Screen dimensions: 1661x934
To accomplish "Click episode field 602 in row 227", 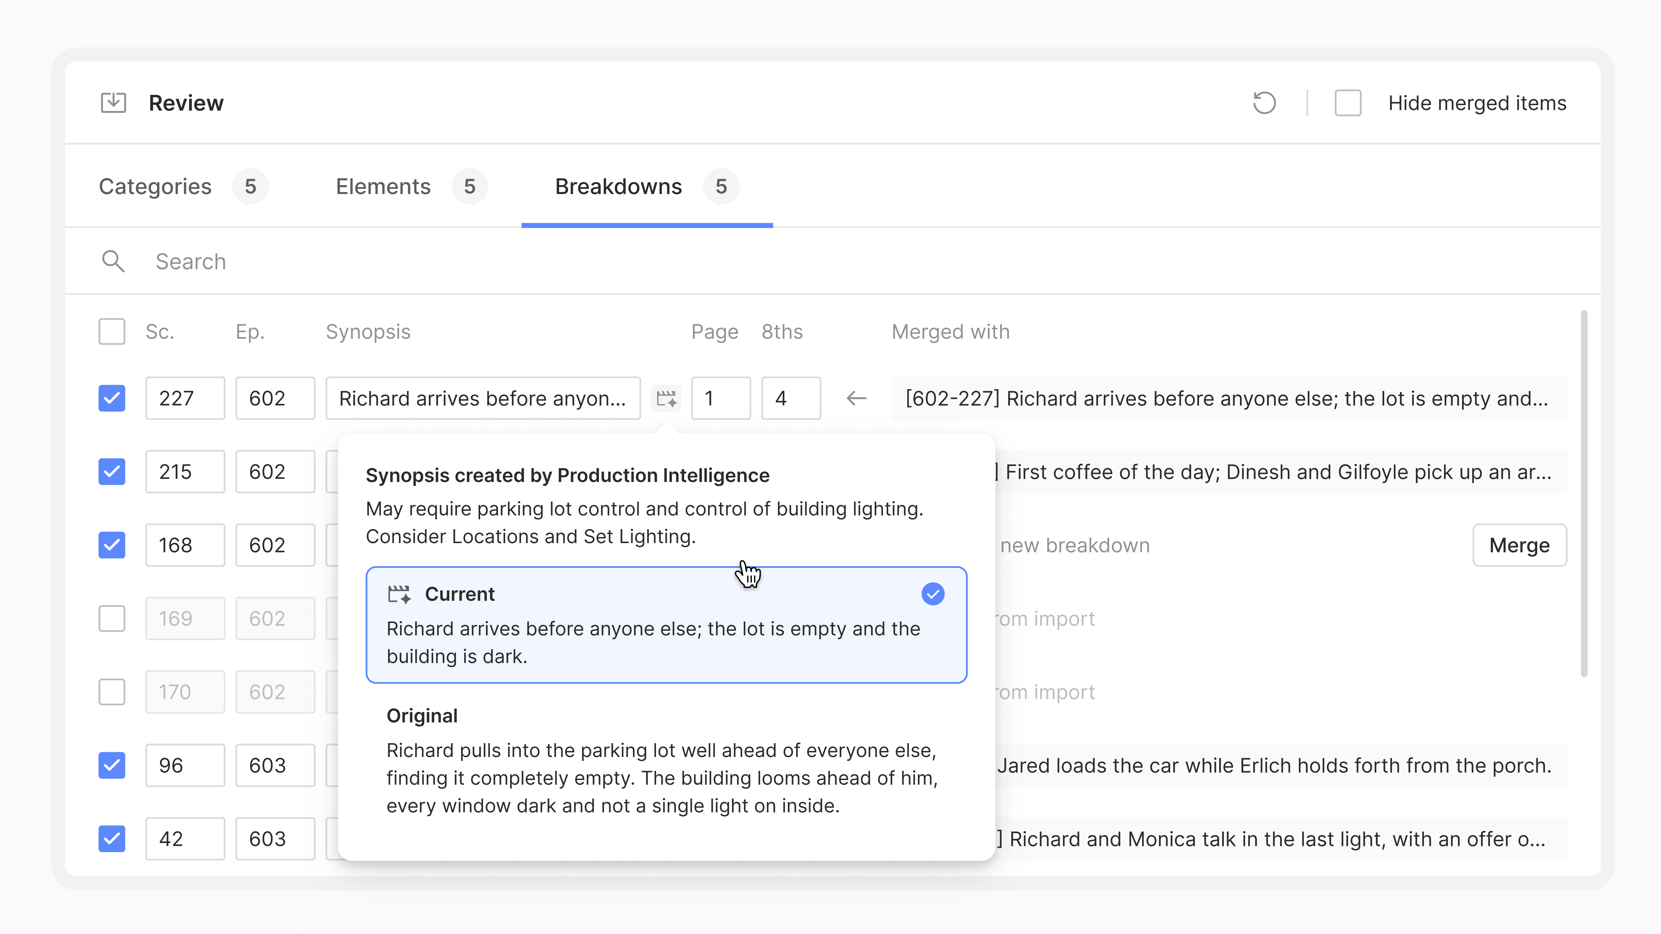I will point(275,398).
